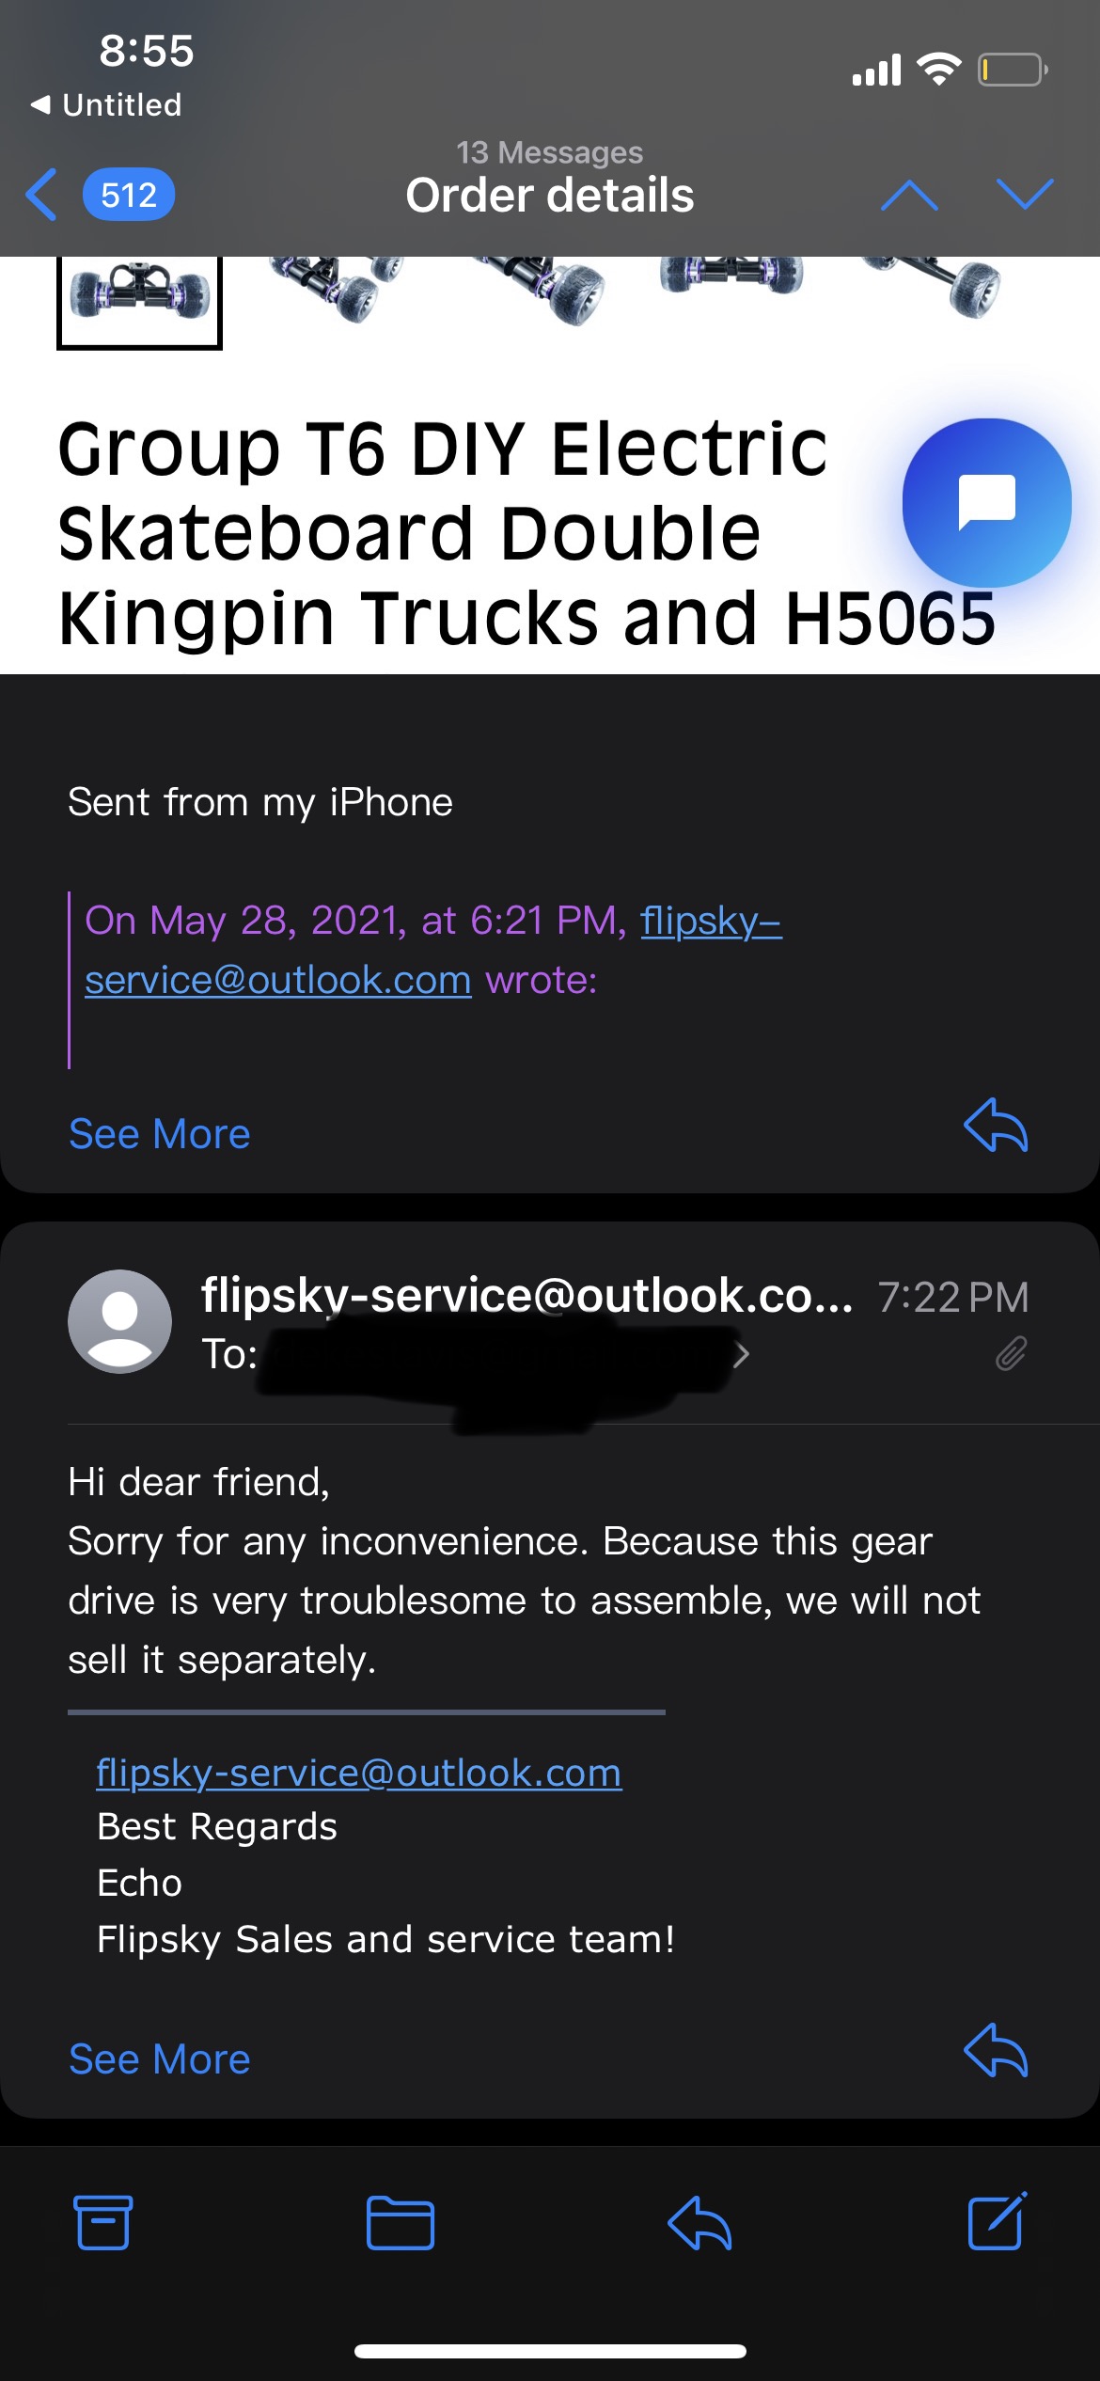This screenshot has width=1100, height=2381.
Task: Go to previous message with up arrow
Action: point(909,196)
